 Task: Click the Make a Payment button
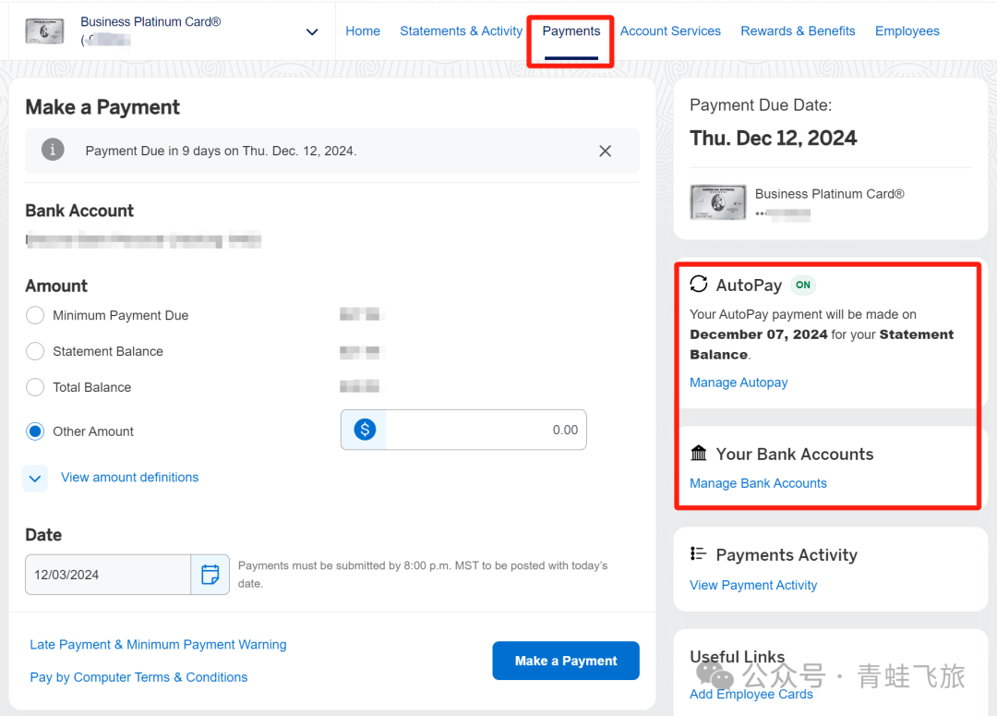pos(565,661)
